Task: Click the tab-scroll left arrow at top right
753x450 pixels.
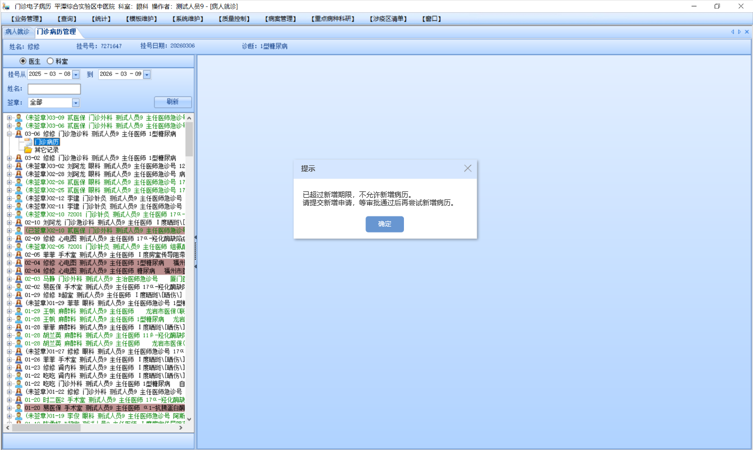Action: click(732, 32)
